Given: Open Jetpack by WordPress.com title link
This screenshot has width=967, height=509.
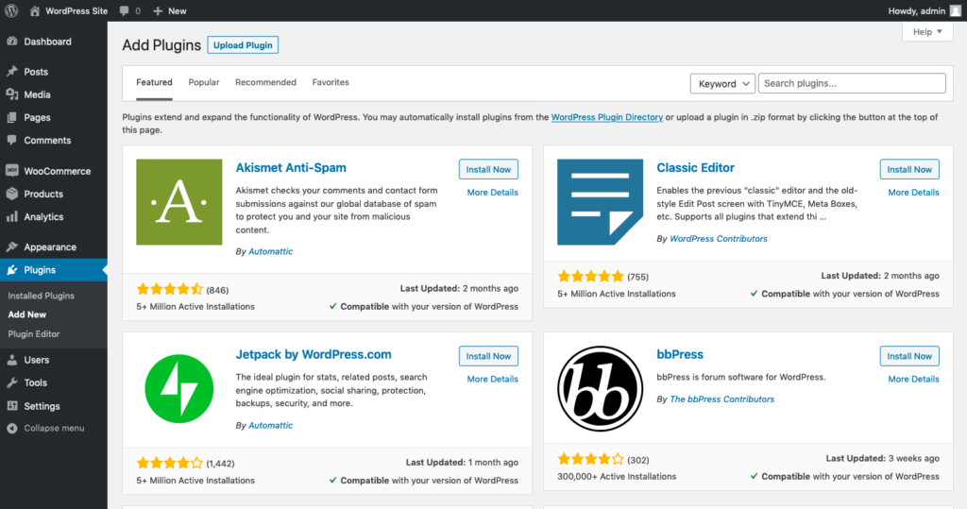Looking at the screenshot, I should pyautogui.click(x=314, y=354).
